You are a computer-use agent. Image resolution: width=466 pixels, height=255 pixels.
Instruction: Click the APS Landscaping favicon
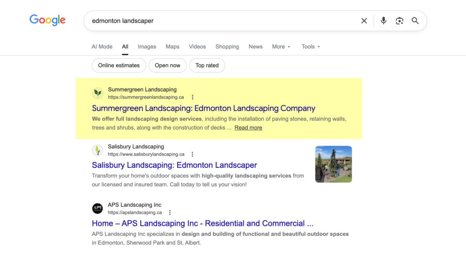tap(97, 208)
